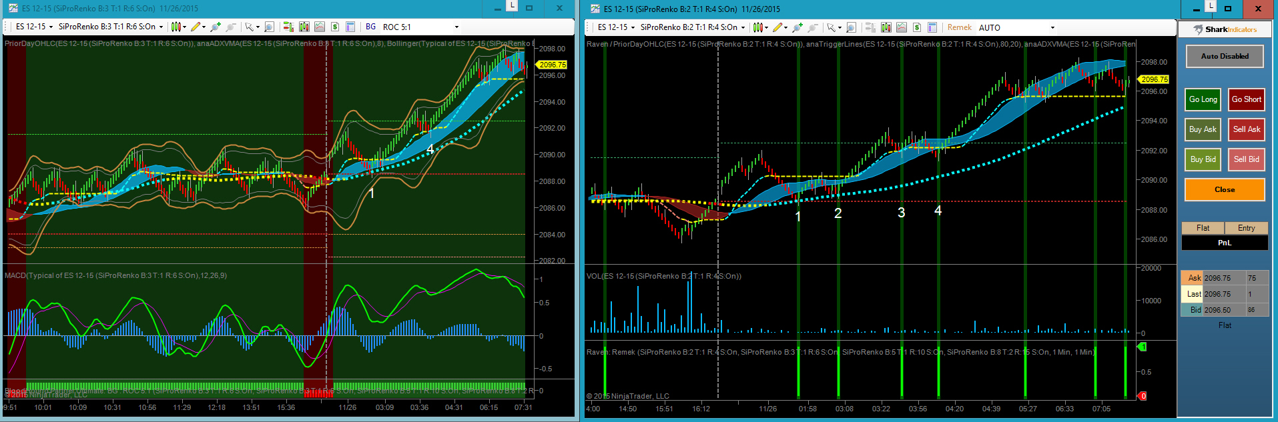
Task: Click the orange Close position button
Action: pos(1225,189)
